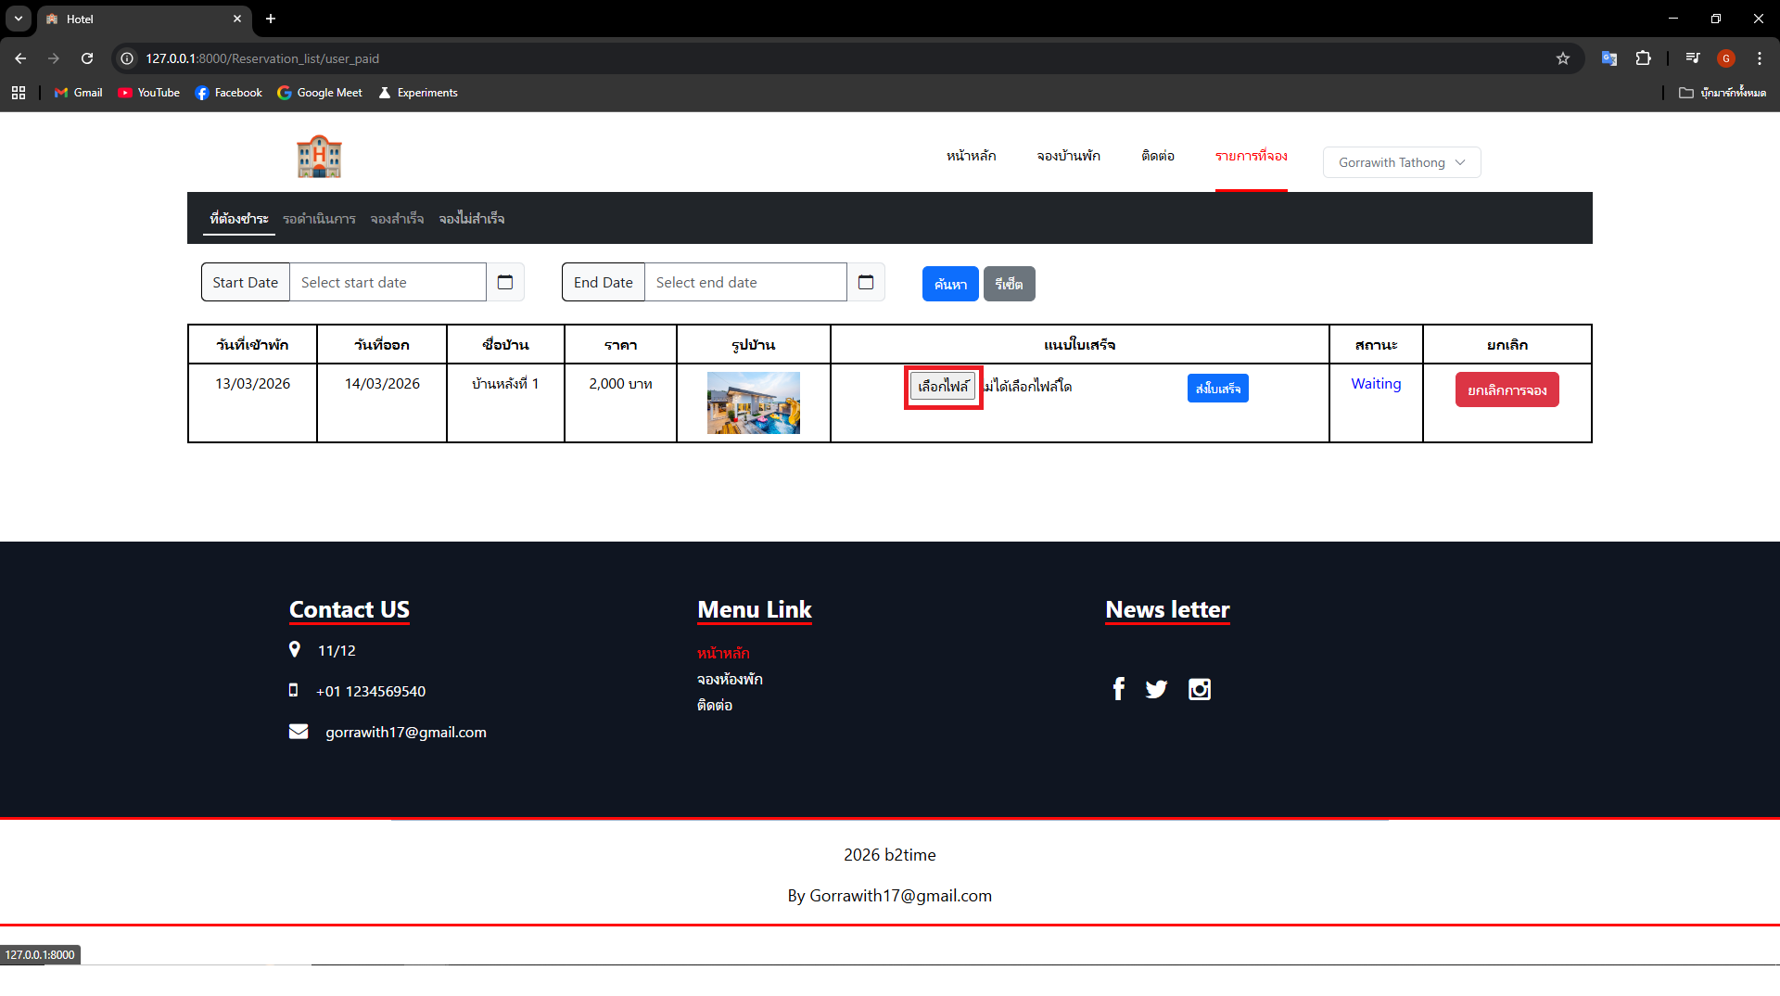This screenshot has height=996, width=1780.
Task: Click the เลือกไฟล์ choose file button
Action: (943, 387)
